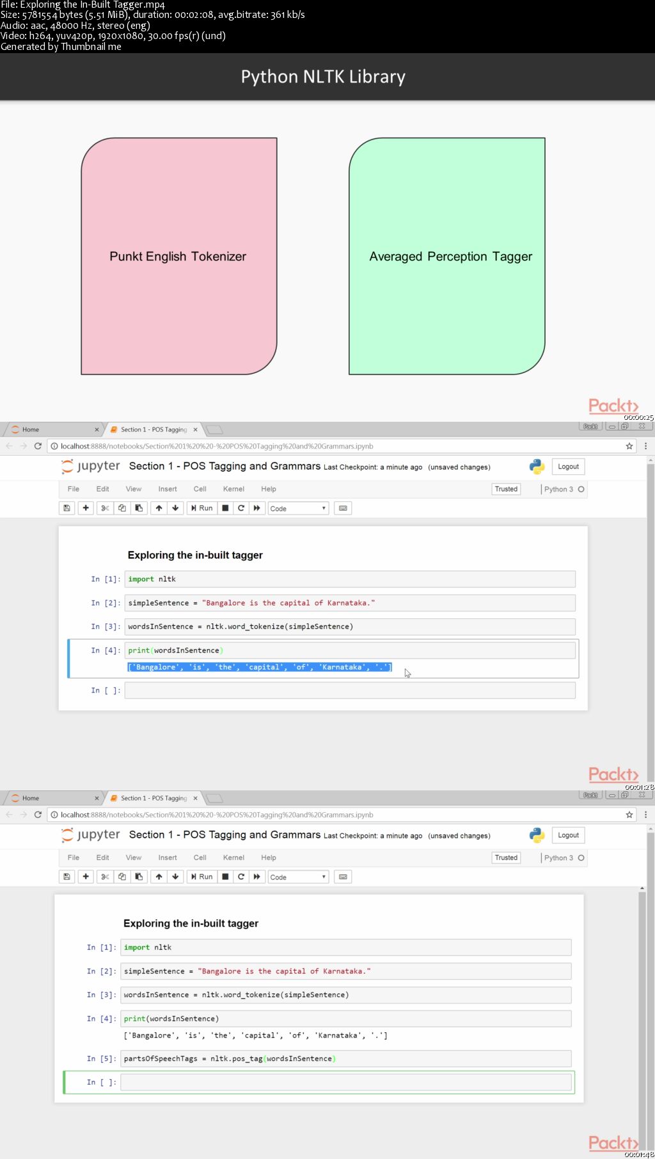The width and height of the screenshot is (655, 1159).
Task: Click Trusted button in In [5] notebook
Action: coord(506,858)
